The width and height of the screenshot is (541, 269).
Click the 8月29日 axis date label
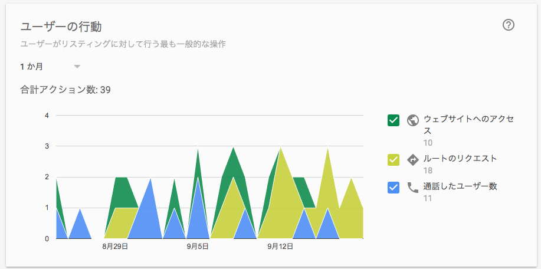[115, 247]
